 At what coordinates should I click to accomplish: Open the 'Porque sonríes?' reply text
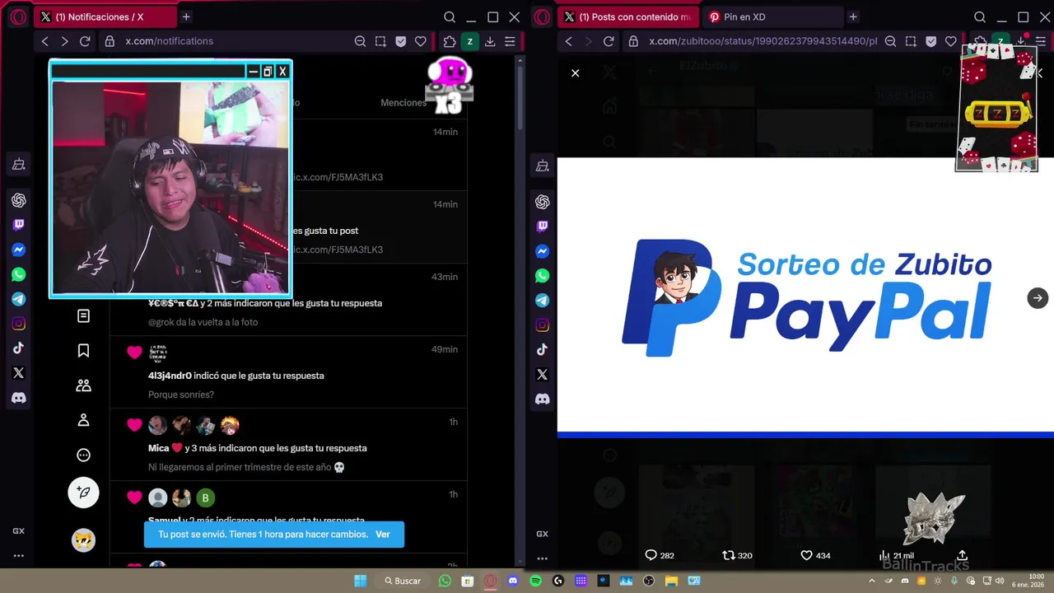tap(181, 395)
